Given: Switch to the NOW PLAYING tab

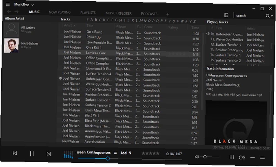Looking at the screenshot, I should pos(60,12).
